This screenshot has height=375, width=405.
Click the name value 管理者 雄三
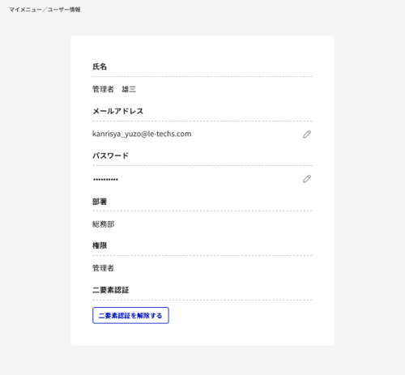point(114,89)
